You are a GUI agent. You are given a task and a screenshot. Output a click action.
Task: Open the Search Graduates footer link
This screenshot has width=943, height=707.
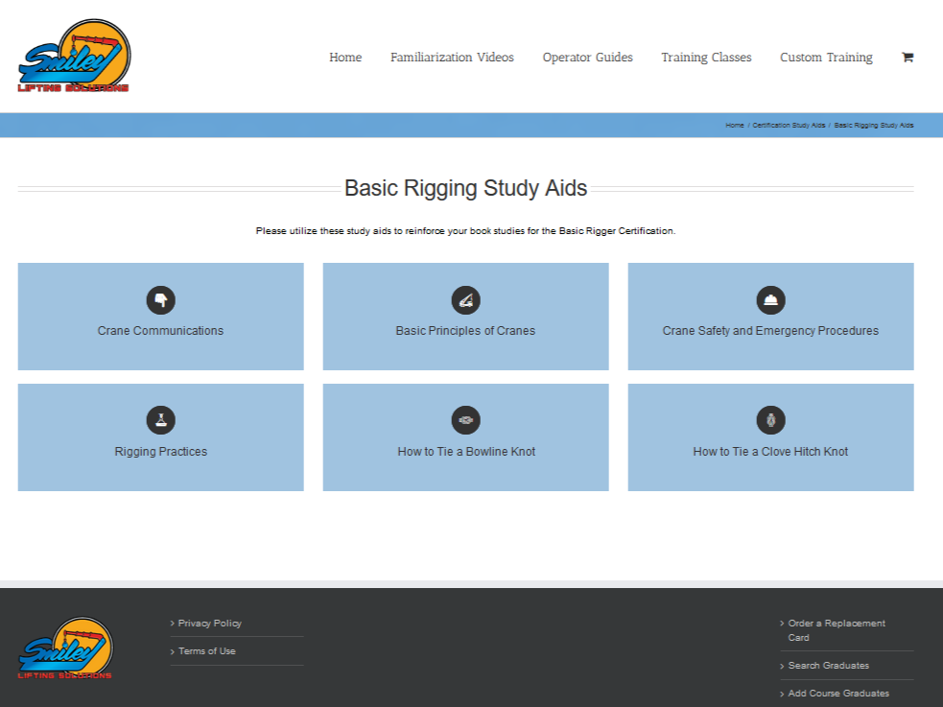coord(828,666)
